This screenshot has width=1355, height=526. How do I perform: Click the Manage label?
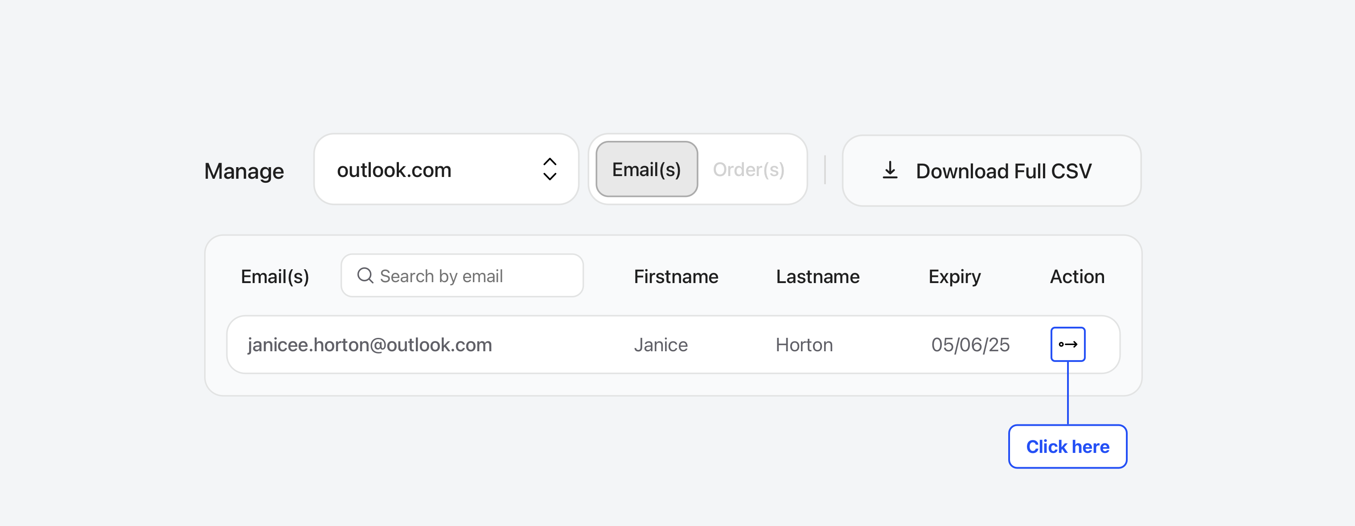tap(244, 172)
